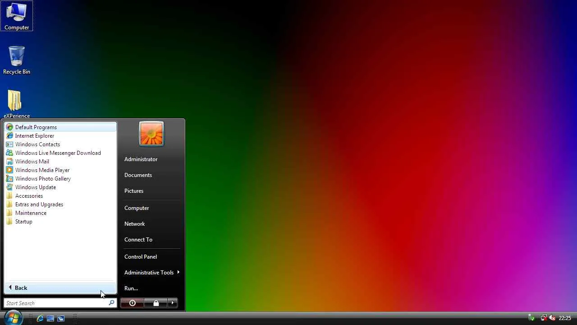Go Back to the main Start menu

(x=60, y=288)
